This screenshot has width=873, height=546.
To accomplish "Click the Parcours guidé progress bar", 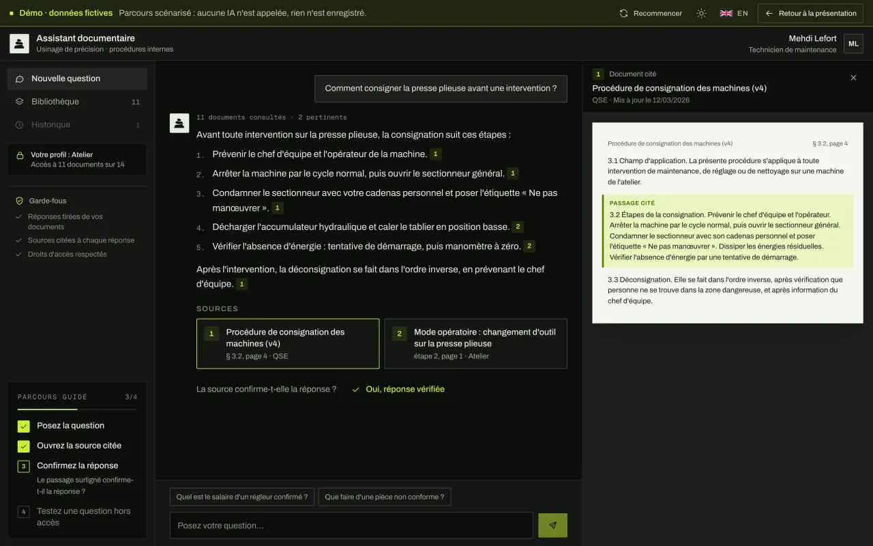I will click(x=77, y=409).
